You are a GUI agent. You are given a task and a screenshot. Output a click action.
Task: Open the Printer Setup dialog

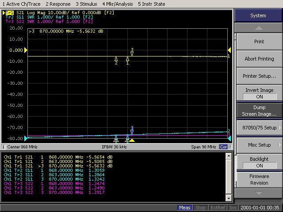point(259,76)
